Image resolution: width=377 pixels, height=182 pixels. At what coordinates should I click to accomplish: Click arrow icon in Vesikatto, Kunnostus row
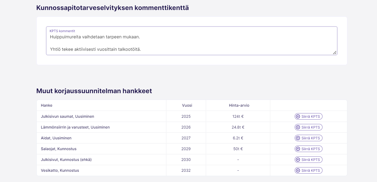coord(298,170)
